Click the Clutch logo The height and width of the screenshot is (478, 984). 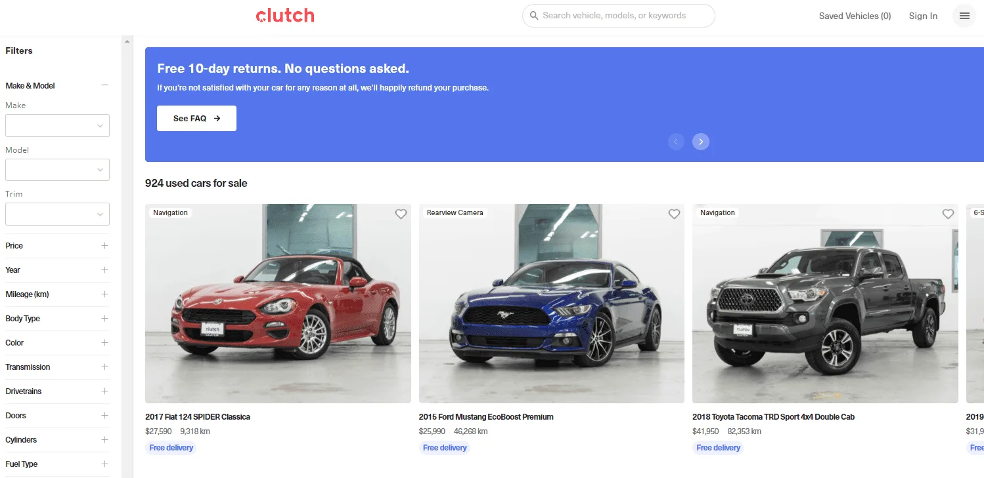tap(285, 16)
